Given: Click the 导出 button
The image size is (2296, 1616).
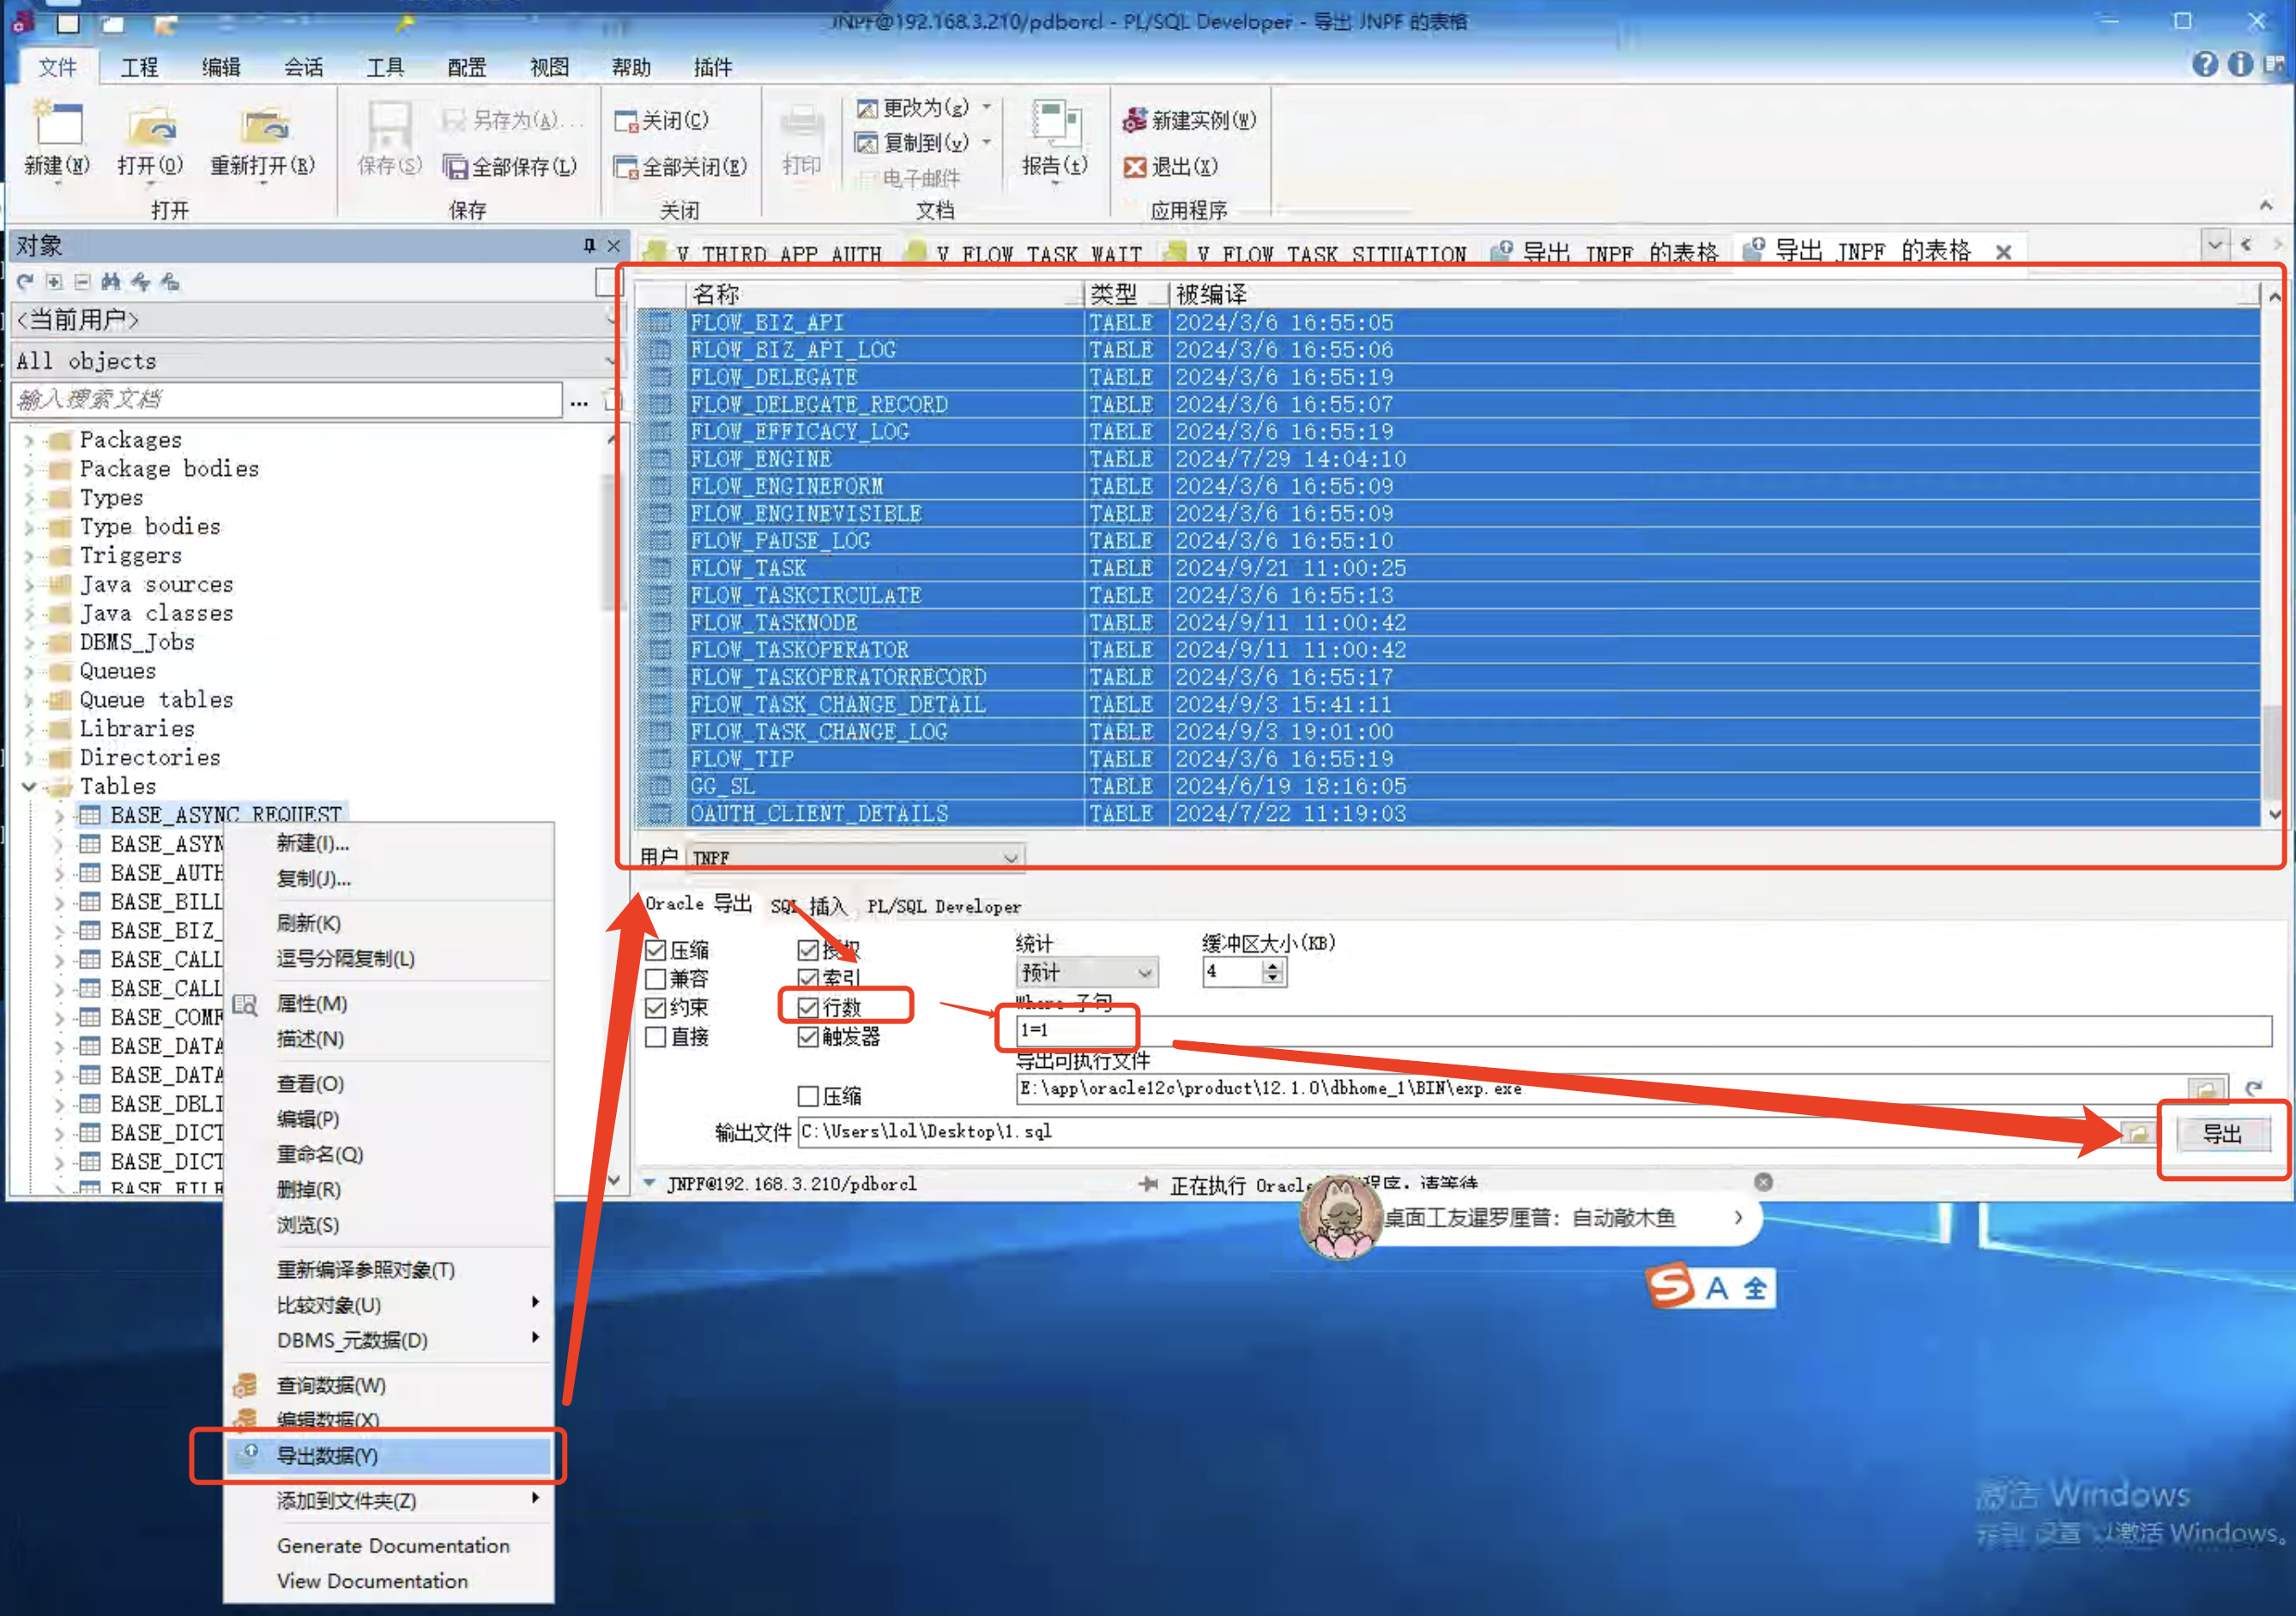Looking at the screenshot, I should [2224, 1133].
